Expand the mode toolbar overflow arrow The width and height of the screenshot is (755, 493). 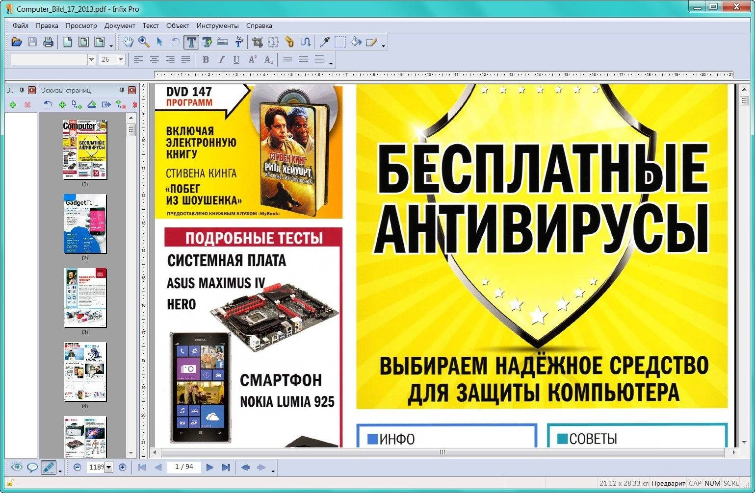click(60, 471)
